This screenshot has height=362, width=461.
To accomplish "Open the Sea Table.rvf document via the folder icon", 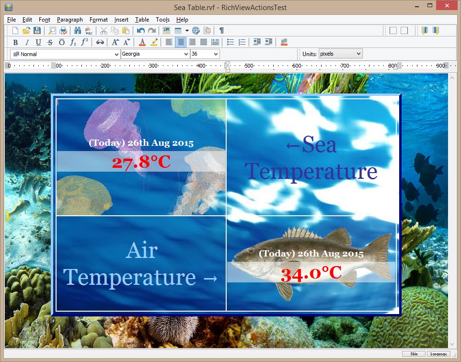I will (x=27, y=30).
